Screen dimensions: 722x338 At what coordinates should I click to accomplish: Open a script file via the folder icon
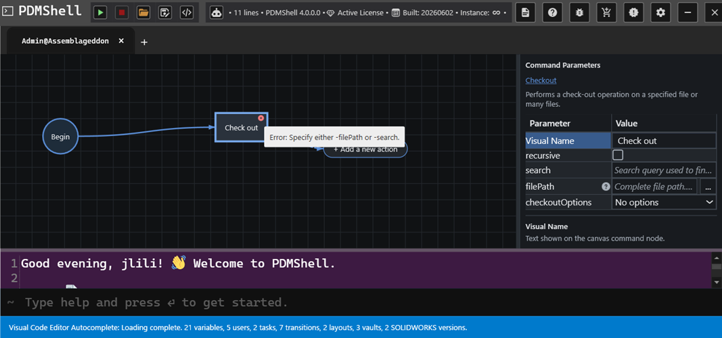pyautogui.click(x=143, y=12)
